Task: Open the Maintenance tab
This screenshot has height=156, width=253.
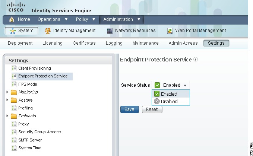Action: pos(146,43)
